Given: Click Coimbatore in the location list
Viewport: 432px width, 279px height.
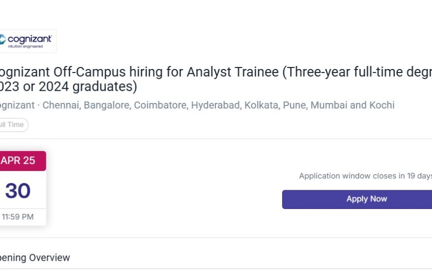Looking at the screenshot, I should (x=161, y=105).
